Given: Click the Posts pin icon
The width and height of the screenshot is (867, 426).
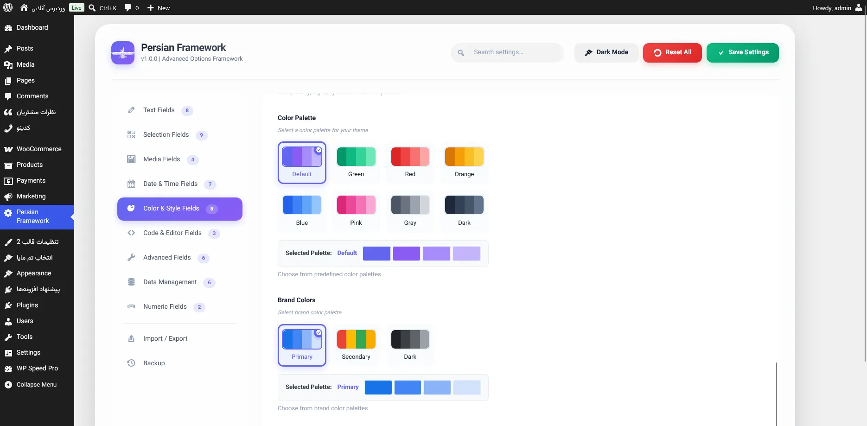Looking at the screenshot, I should pos(8,49).
